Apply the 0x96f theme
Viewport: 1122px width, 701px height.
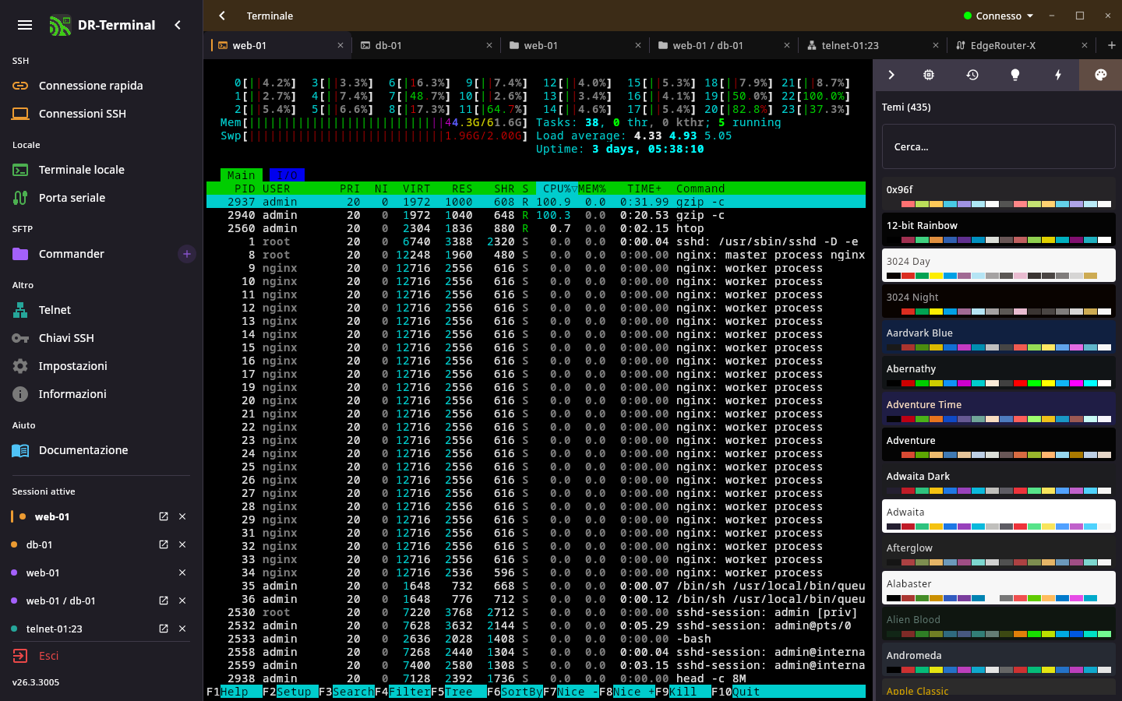pyautogui.click(x=999, y=193)
